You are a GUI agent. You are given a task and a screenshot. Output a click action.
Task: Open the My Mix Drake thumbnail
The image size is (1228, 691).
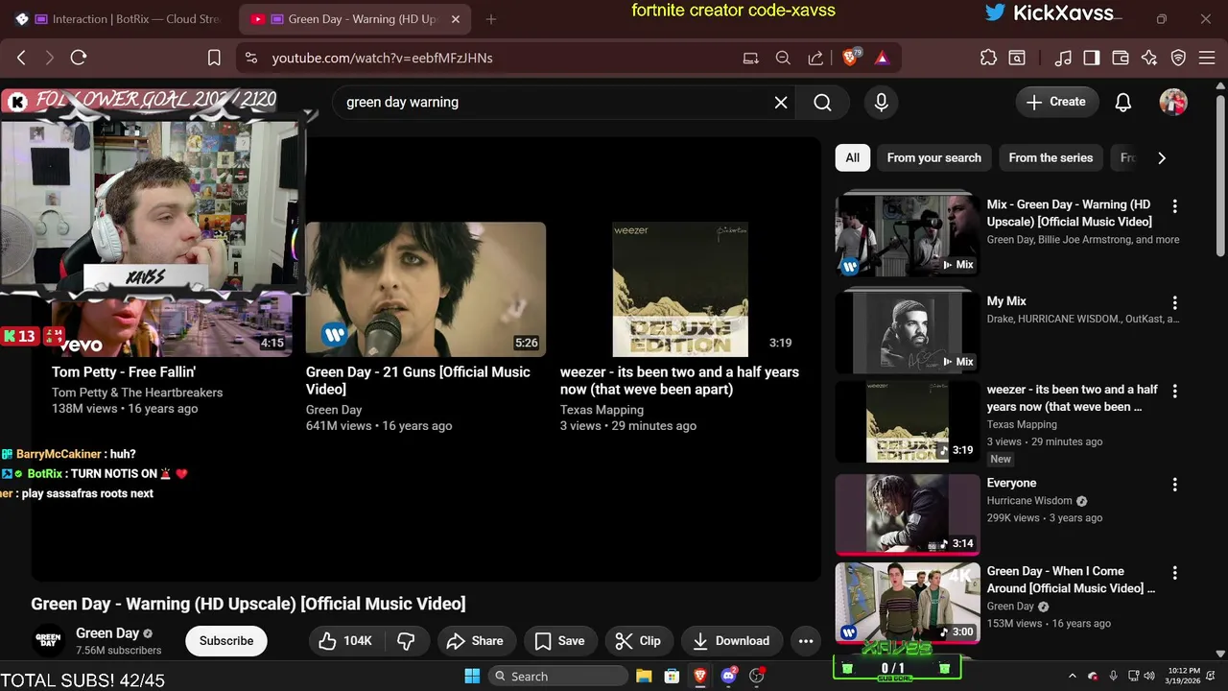[x=908, y=332]
